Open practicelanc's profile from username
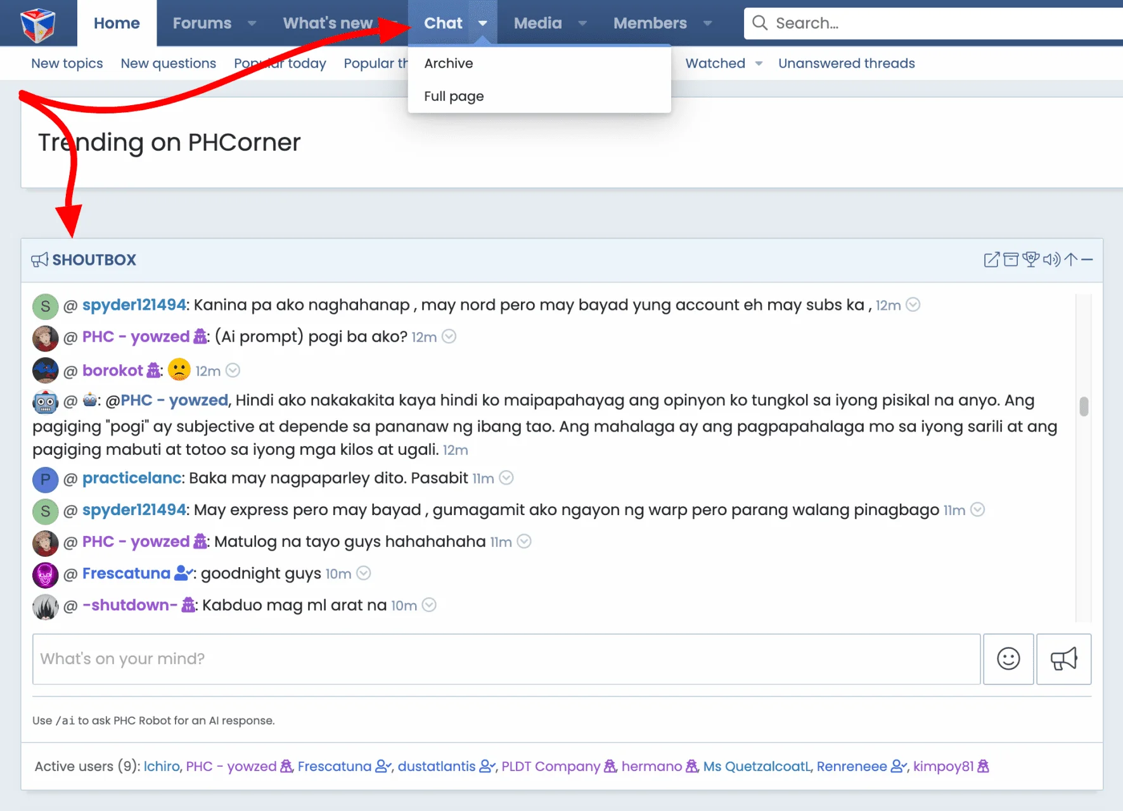 tap(132, 478)
